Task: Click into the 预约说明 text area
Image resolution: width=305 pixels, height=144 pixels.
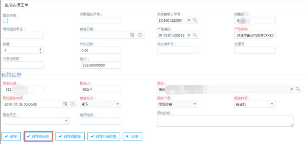Action: tap(225, 121)
